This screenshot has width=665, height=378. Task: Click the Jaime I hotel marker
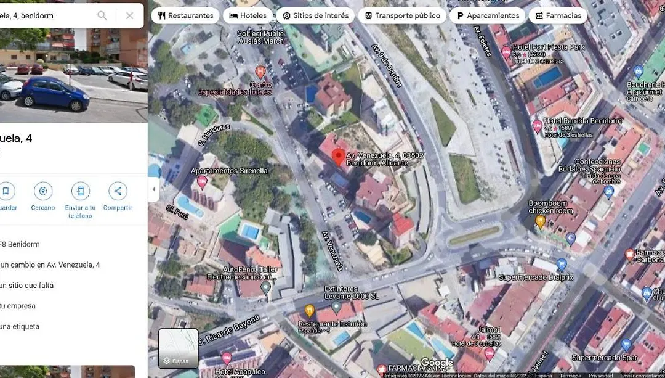tap(490, 353)
